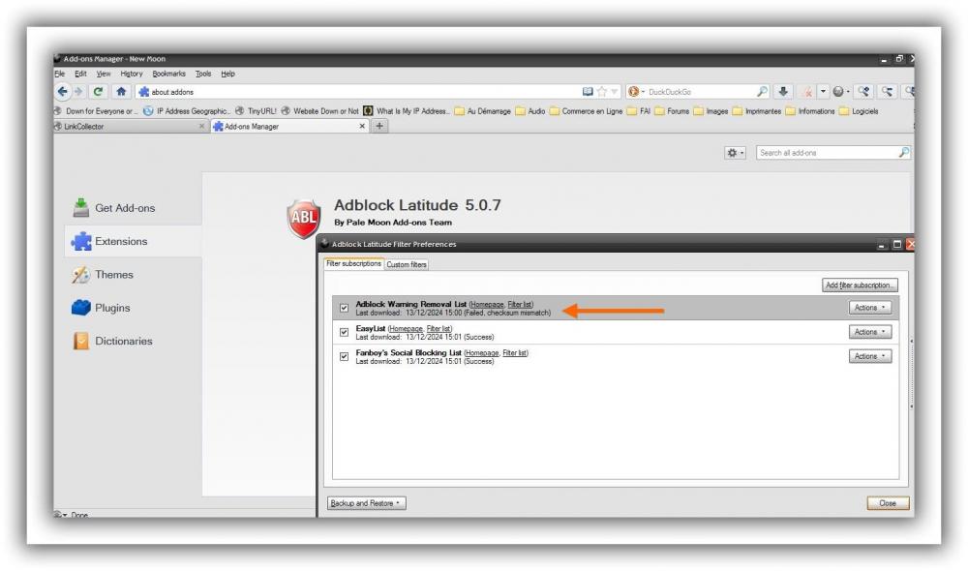968x571 pixels.
Task: Click Add filter subscription button
Action: (860, 285)
